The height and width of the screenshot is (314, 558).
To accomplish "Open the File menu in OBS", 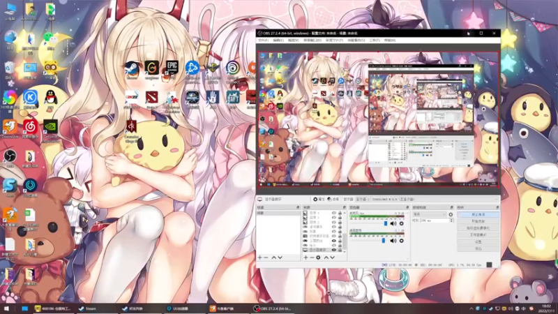I will 263,40.
